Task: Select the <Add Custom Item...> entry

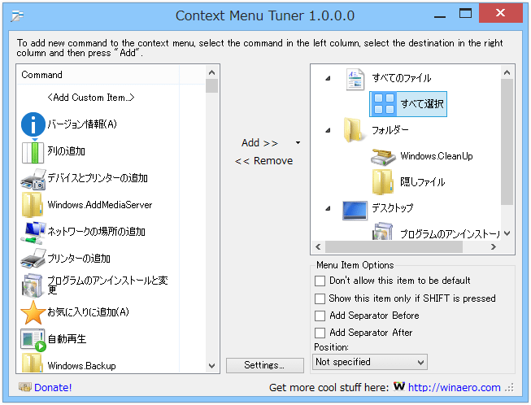Action: coord(91,98)
